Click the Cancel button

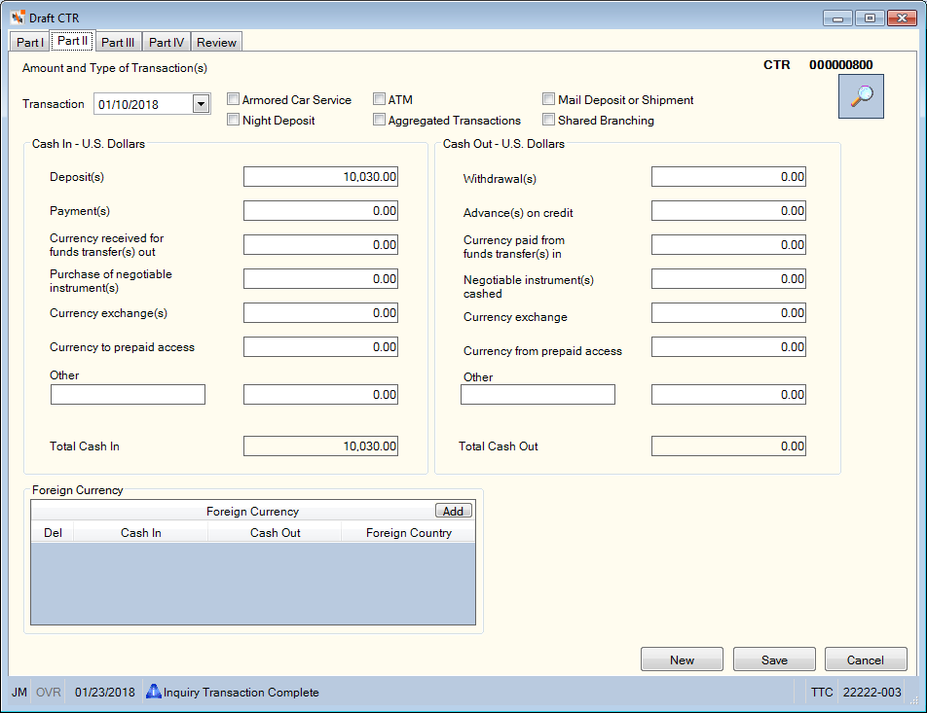866,660
